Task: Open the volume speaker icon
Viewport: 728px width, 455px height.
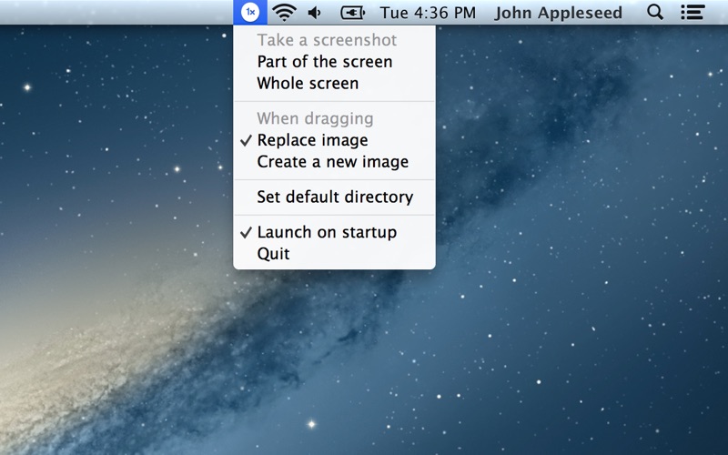Action: coord(315,13)
